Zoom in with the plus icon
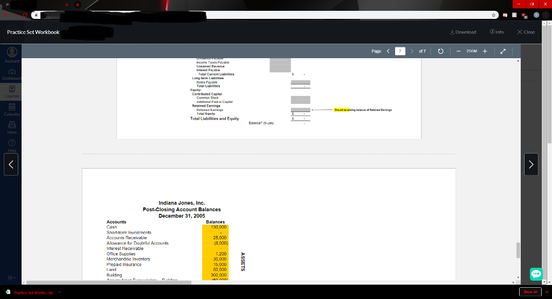Screen dimensions: 552x299 [485, 51]
